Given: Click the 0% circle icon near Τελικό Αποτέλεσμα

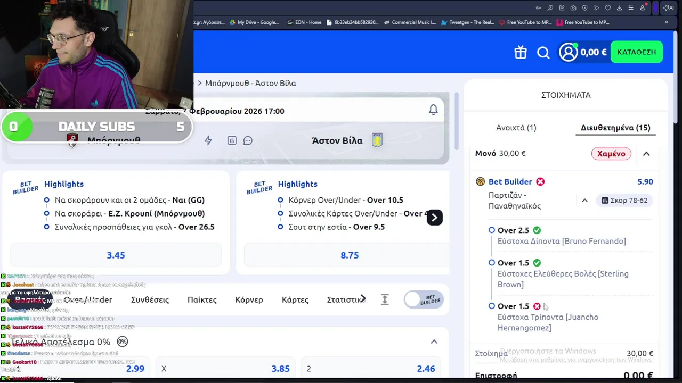Looking at the screenshot, I should tap(122, 342).
